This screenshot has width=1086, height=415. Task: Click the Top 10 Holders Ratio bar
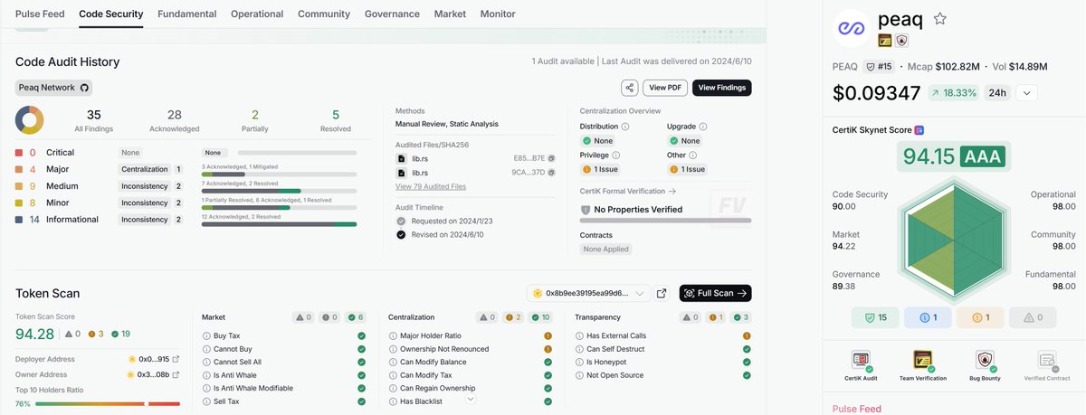(108, 403)
